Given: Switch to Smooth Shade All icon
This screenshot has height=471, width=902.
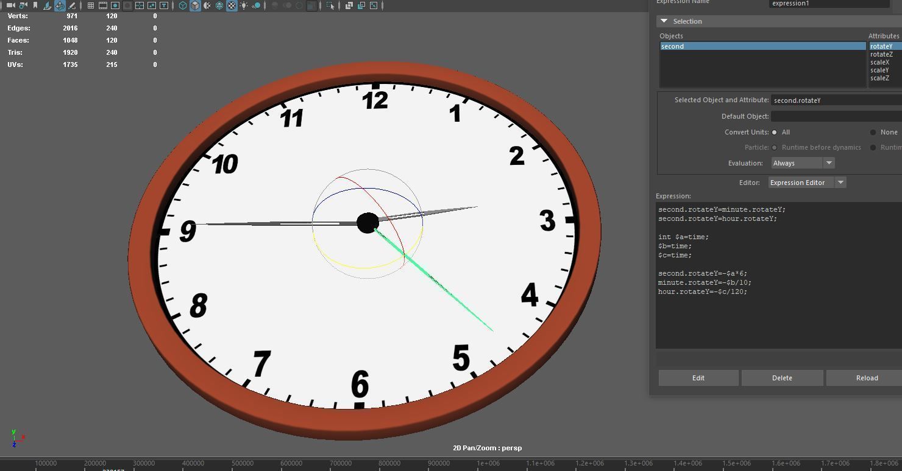Looking at the screenshot, I should 195,5.
